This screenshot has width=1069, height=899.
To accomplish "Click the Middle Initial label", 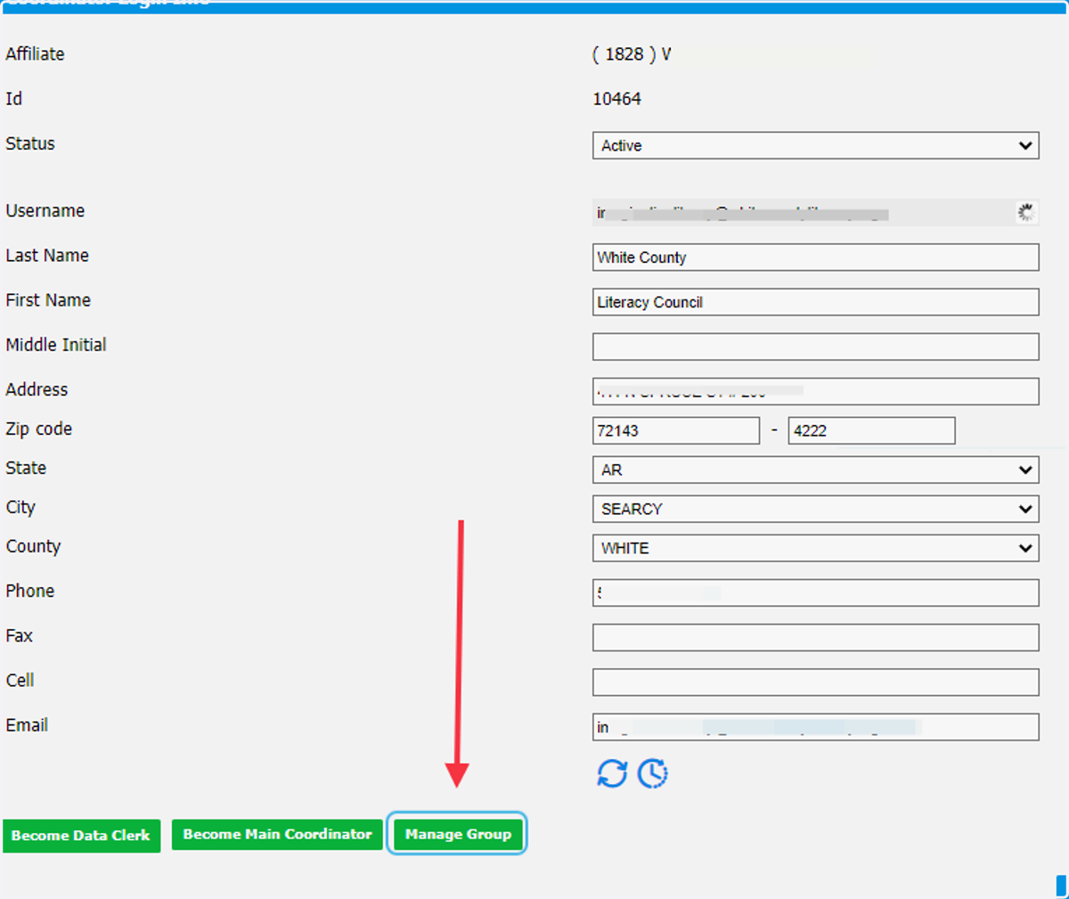I will (x=56, y=345).
